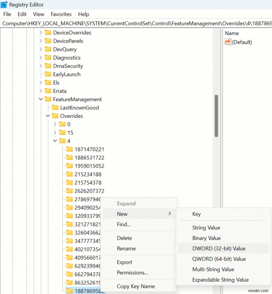
Task: Open the View menu
Action: (x=38, y=14)
